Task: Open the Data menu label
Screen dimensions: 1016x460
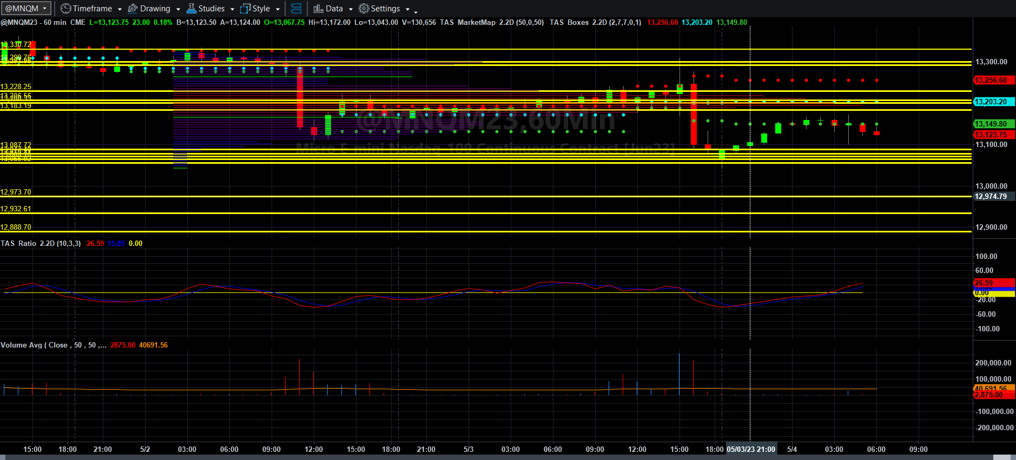Action: [x=334, y=9]
